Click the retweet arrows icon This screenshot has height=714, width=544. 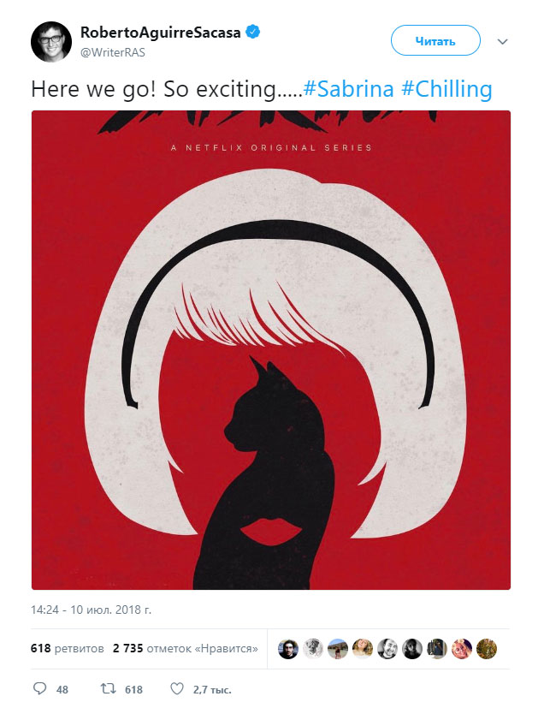tap(109, 688)
